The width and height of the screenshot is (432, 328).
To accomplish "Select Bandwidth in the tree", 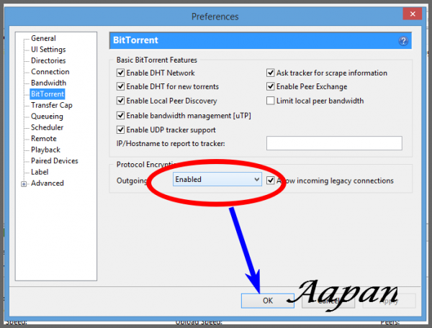I will click(x=48, y=83).
